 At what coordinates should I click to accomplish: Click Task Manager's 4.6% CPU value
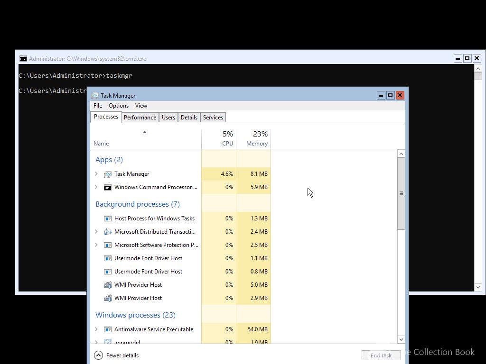(x=227, y=174)
